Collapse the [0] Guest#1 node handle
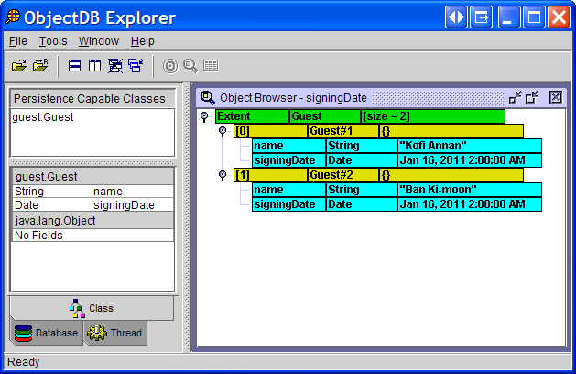Image resolution: width=576 pixels, height=374 pixels. tap(223, 131)
